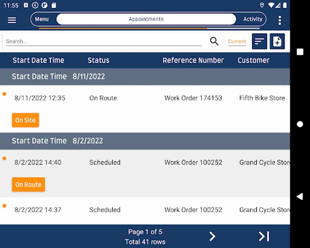310x248 pixels.
Task: Open the sort options icon
Action: coord(259,41)
